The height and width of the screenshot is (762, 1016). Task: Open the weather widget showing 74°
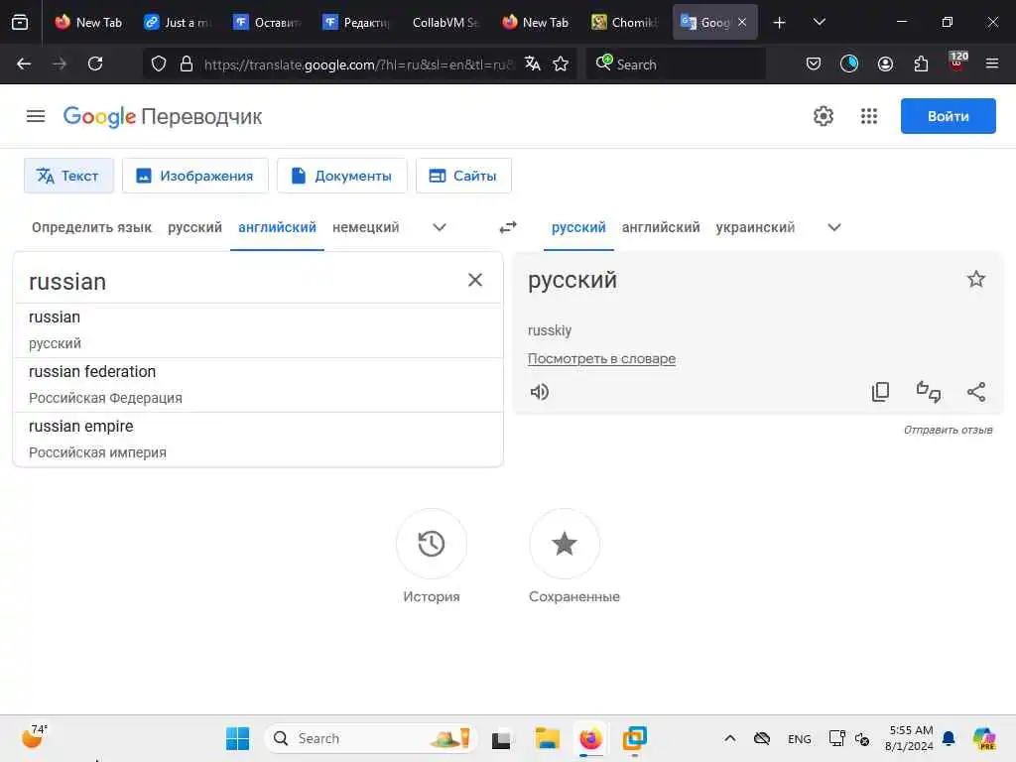point(33,737)
